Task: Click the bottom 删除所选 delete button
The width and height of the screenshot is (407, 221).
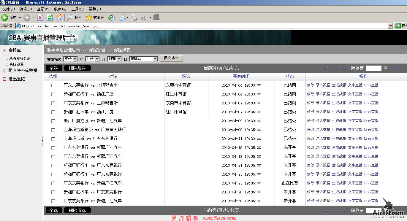Action: (x=77, y=210)
